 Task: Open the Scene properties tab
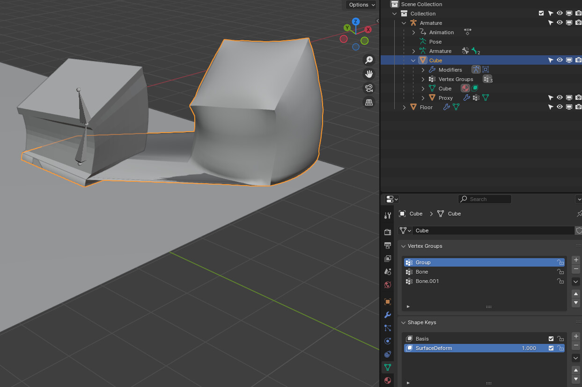point(387,271)
